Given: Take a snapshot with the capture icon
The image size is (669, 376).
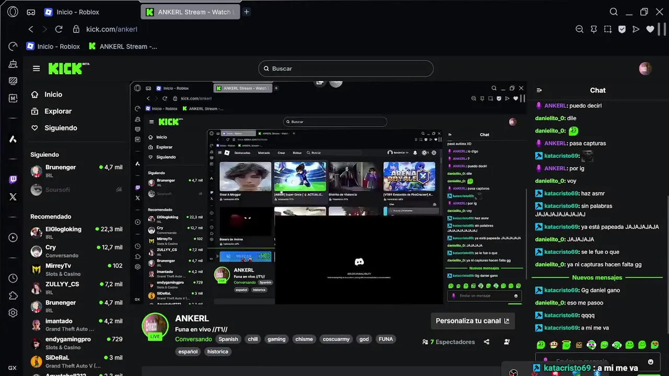Looking at the screenshot, I should click(608, 29).
